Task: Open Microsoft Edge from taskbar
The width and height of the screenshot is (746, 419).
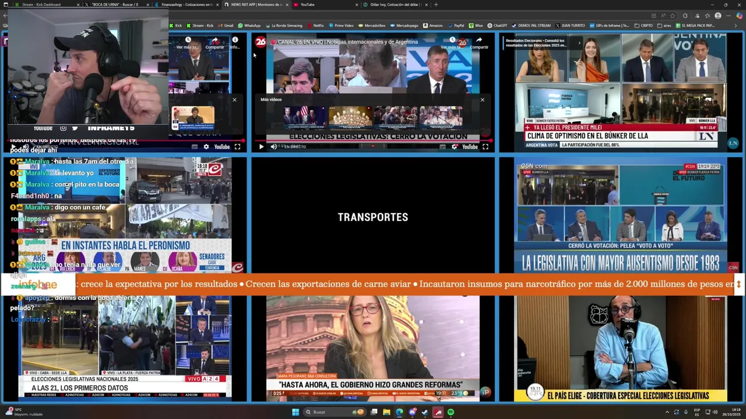Action: click(399, 412)
